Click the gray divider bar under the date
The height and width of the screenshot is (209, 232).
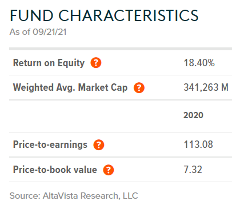pyautogui.click(x=121, y=49)
